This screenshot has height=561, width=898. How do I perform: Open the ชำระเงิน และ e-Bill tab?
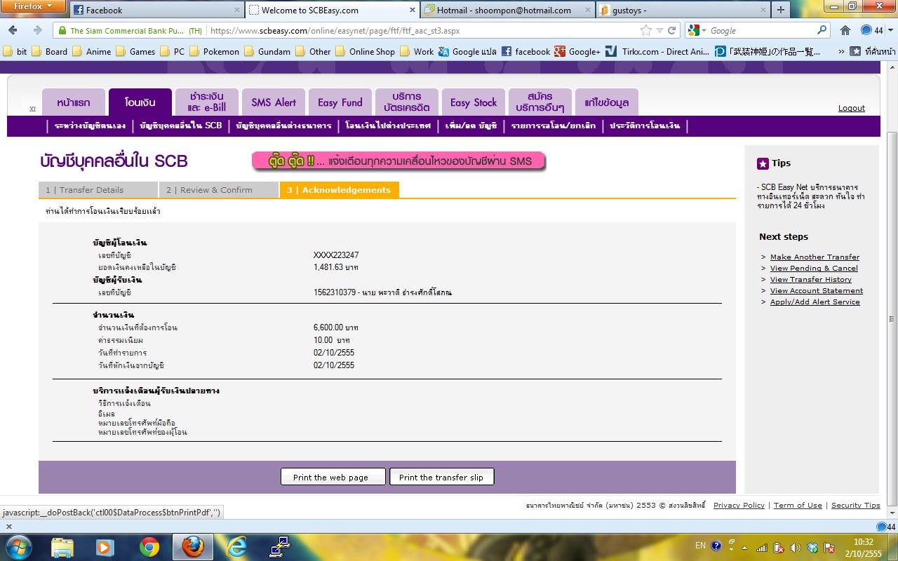207,102
